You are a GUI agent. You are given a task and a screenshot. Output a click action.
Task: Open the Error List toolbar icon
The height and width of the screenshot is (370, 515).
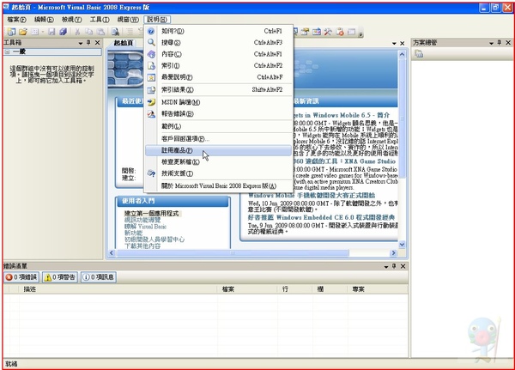pos(340,32)
